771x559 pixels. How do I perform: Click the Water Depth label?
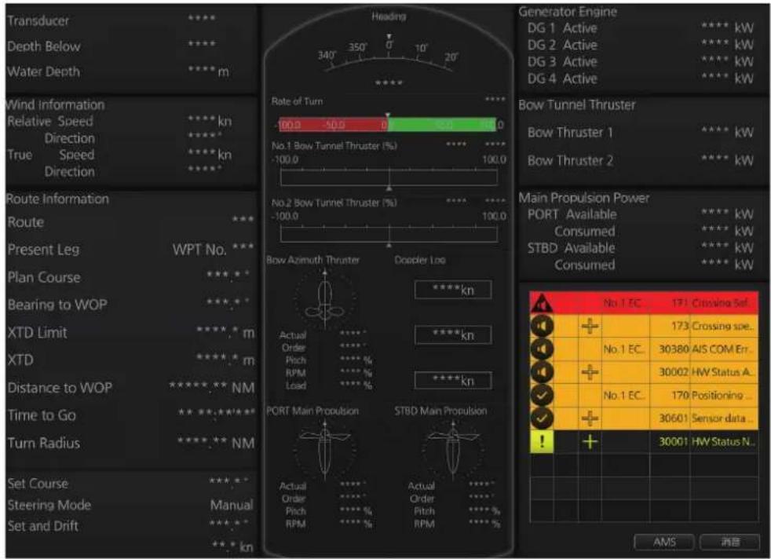tap(43, 71)
